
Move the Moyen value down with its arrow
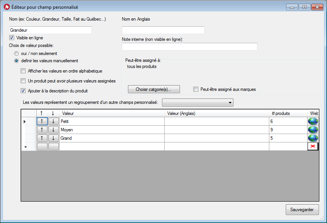[53, 130]
